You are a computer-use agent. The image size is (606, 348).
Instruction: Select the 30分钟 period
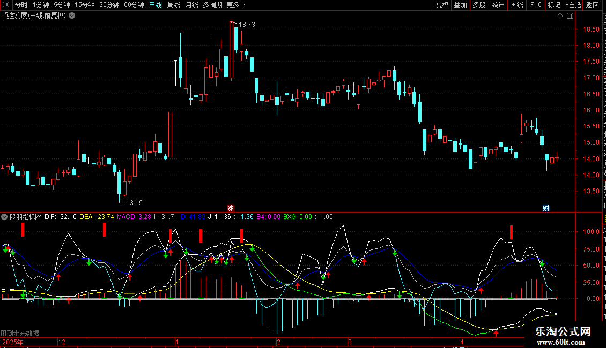[109, 5]
